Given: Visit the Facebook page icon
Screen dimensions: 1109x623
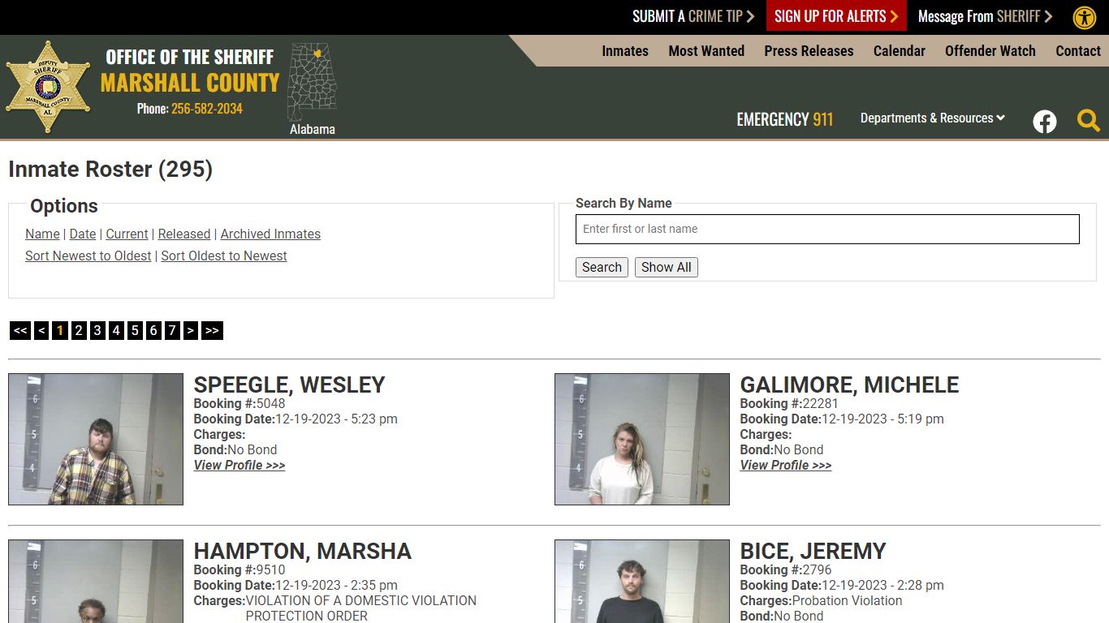Looking at the screenshot, I should [x=1045, y=122].
